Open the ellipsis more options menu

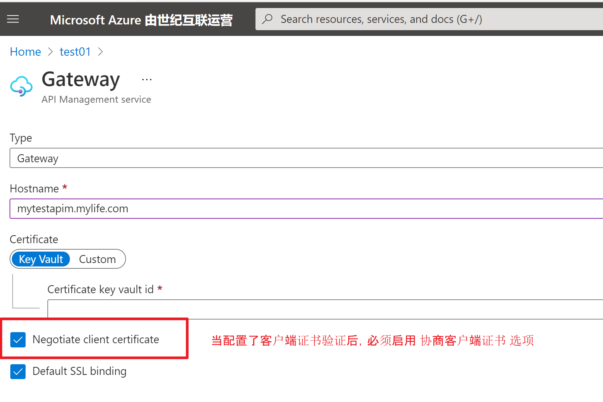point(147,80)
